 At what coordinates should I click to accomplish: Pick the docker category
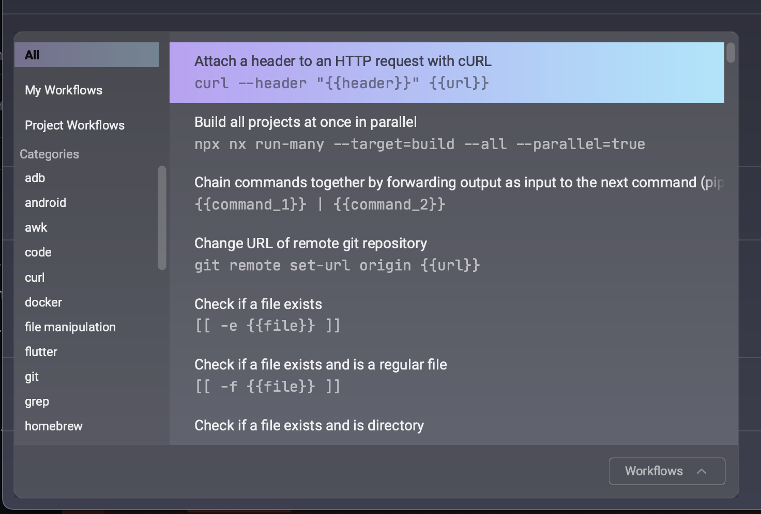pos(43,302)
